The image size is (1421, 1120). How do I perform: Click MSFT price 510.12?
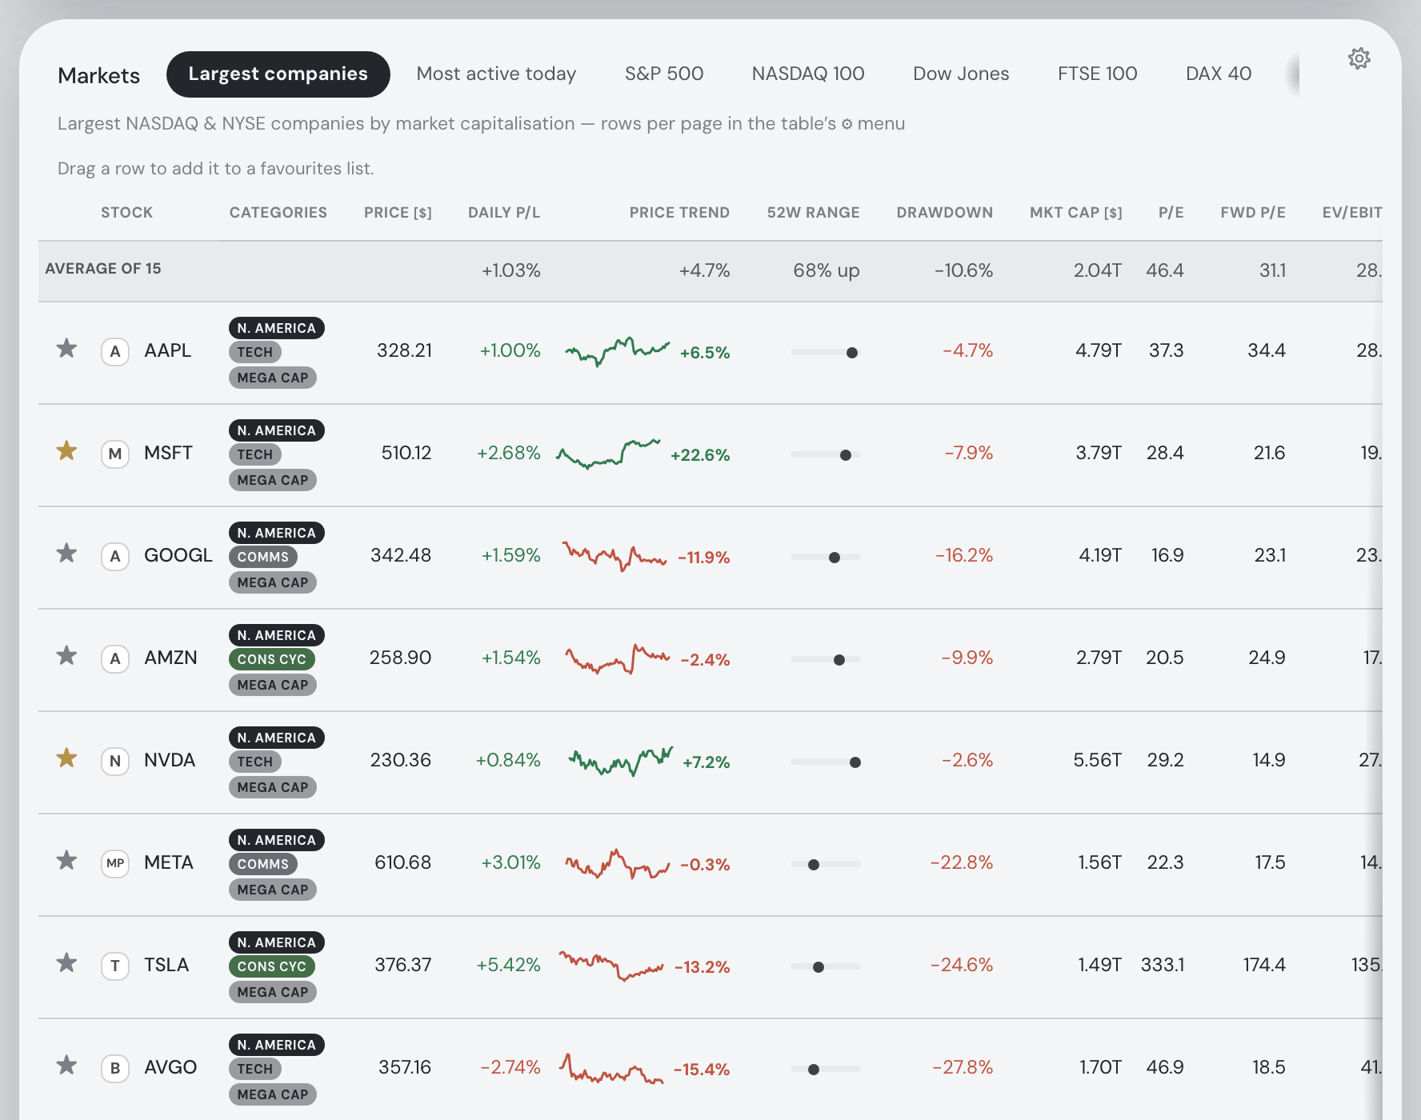[x=406, y=453]
